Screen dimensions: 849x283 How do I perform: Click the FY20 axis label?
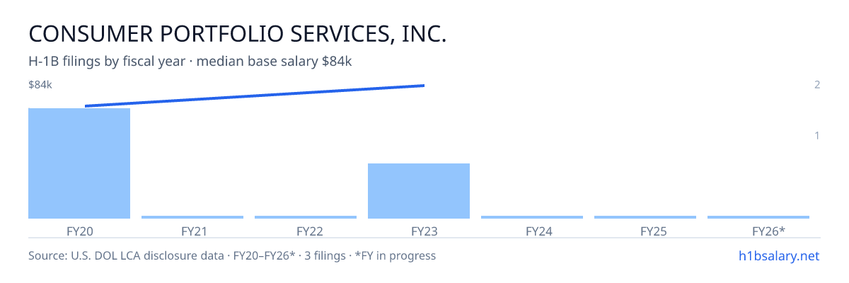79,231
